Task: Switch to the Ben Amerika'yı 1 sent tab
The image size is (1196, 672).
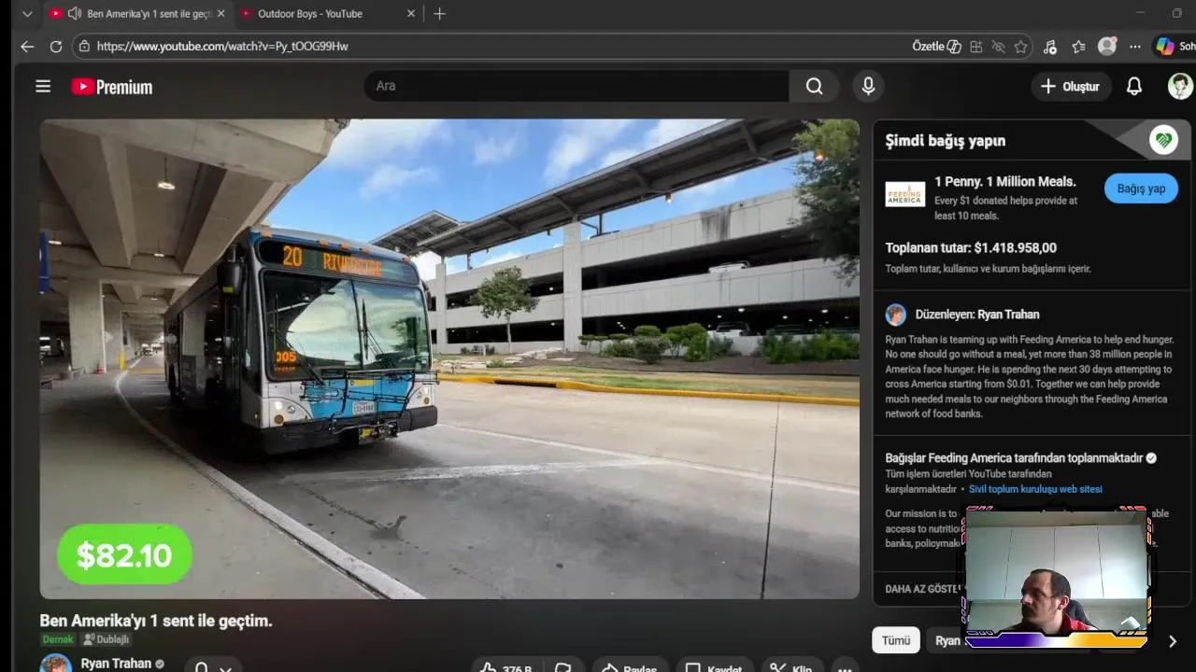Action: click(x=137, y=14)
